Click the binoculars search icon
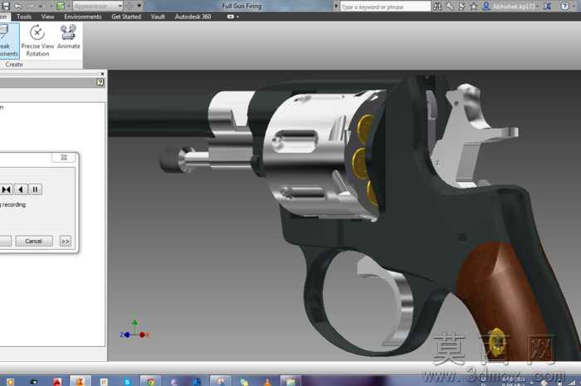 (x=437, y=6)
